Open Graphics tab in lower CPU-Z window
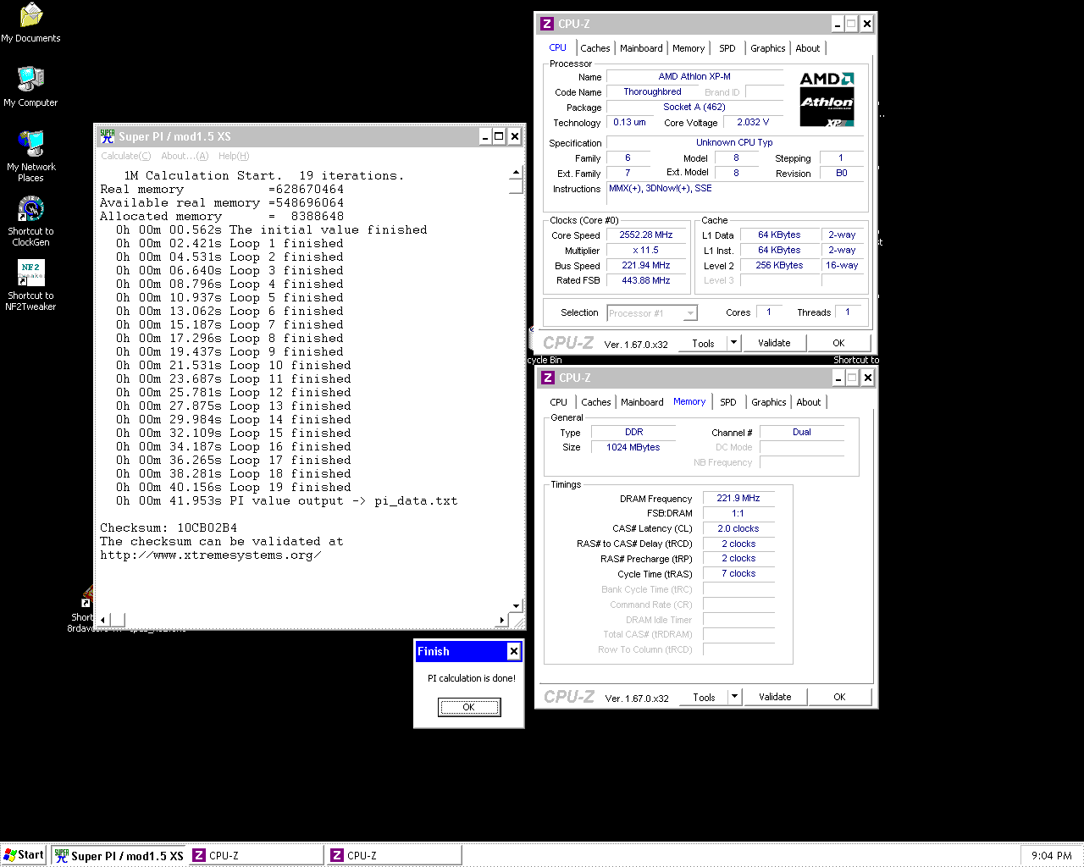This screenshot has width=1084, height=867. click(769, 402)
